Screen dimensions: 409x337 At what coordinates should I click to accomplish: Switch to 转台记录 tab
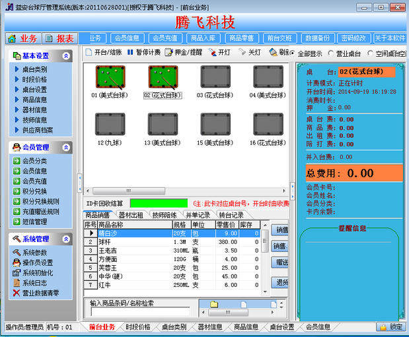point(231,215)
